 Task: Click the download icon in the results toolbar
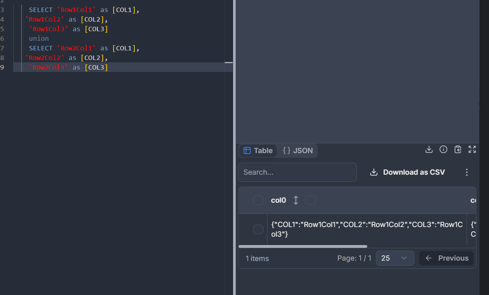click(x=429, y=149)
